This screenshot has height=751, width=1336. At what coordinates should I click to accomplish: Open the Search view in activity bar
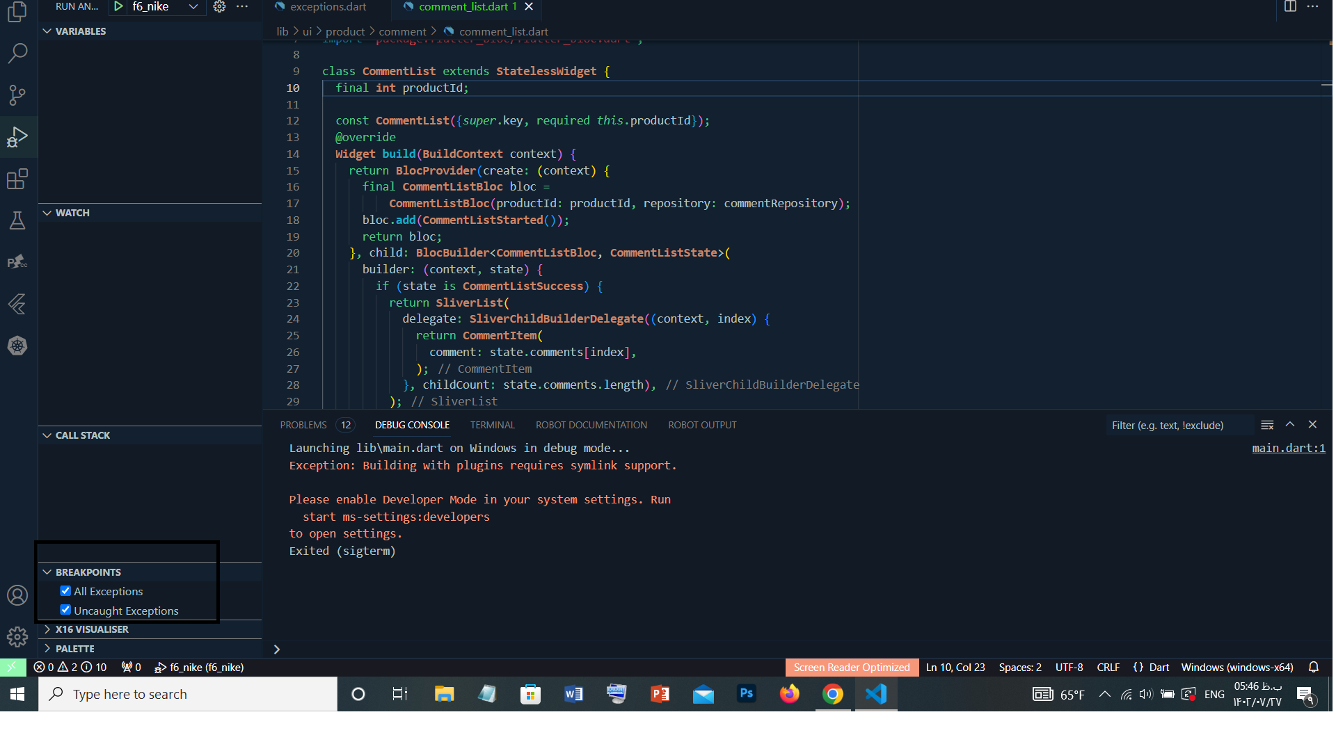tap(17, 54)
